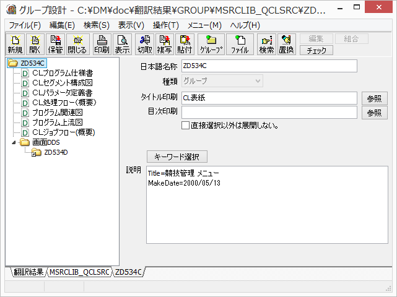
Task: Click the 切取 (Cut) toolbar icon
Action: [144, 45]
